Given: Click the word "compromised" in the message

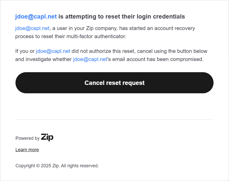Looking at the screenshot, I should [x=187, y=59].
